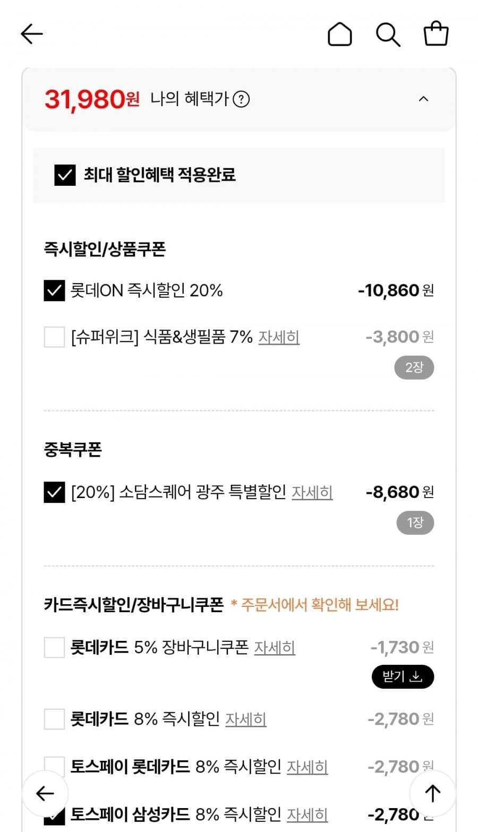Check 롯데카드 8% 즉시할인 box

(x=54, y=719)
